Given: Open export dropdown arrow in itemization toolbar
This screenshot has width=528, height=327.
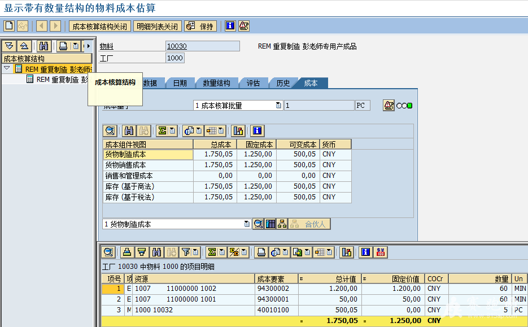Looking at the screenshot, I should (307, 252).
